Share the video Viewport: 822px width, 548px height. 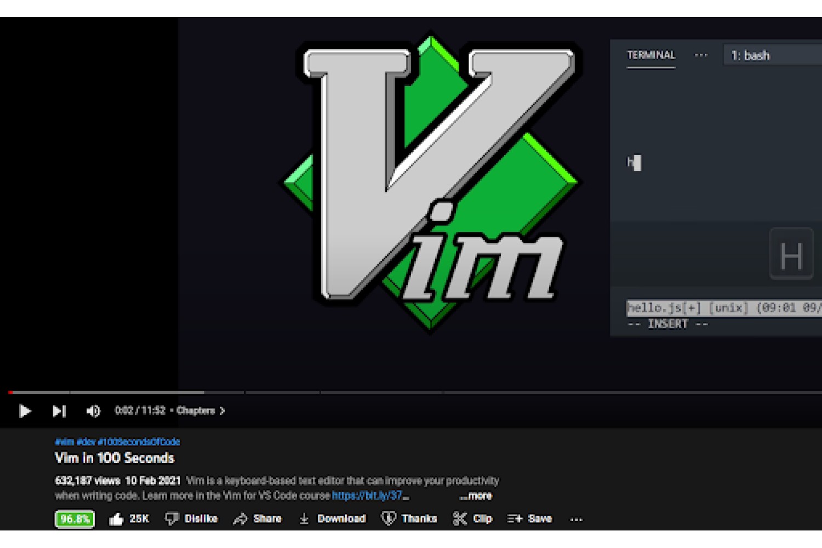pos(257,518)
